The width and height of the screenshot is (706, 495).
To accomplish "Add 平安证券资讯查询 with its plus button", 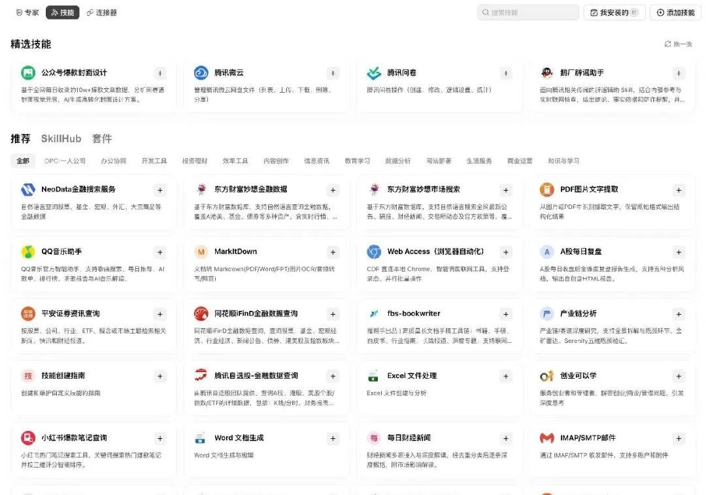I will 160,314.
